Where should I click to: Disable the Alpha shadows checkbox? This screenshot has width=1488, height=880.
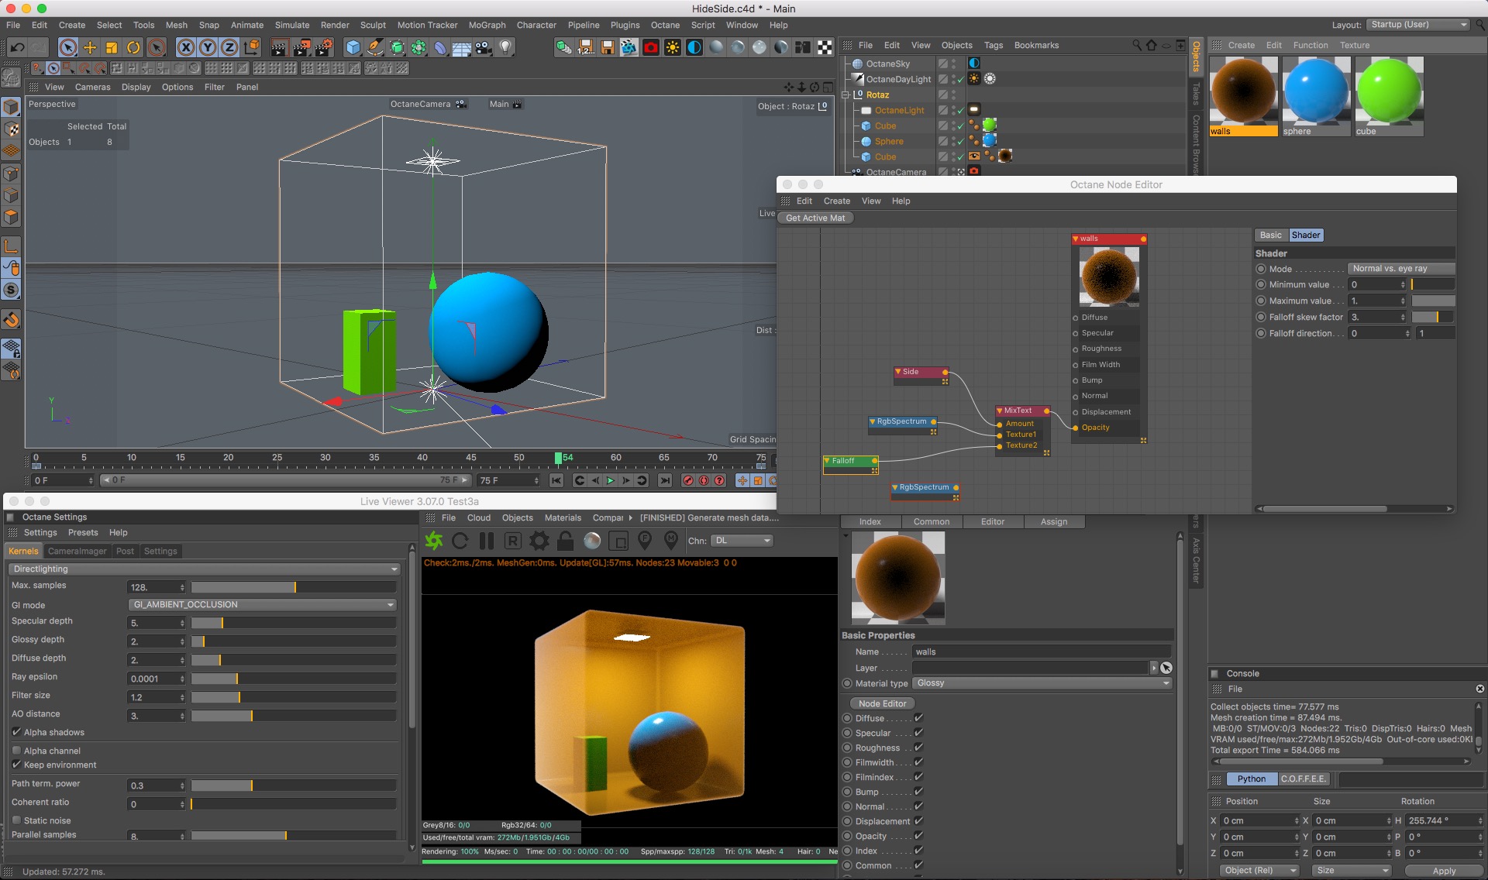pos(17,732)
